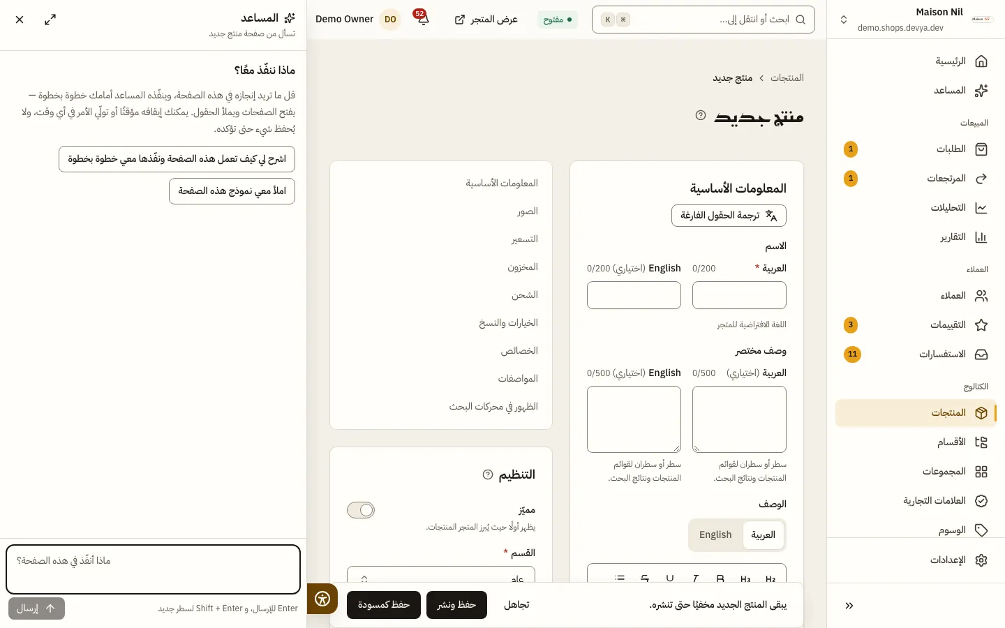Click the accessibility icon button
1005x628 pixels.
pos(322,599)
